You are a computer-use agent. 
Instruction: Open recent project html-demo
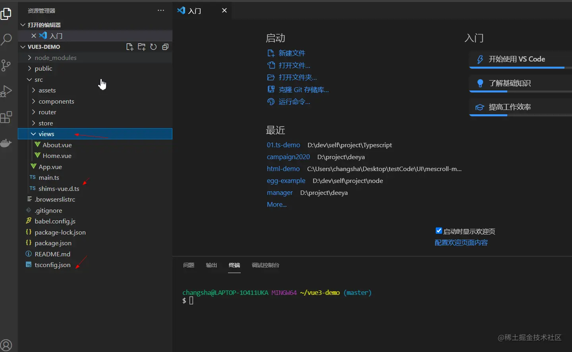click(x=283, y=169)
